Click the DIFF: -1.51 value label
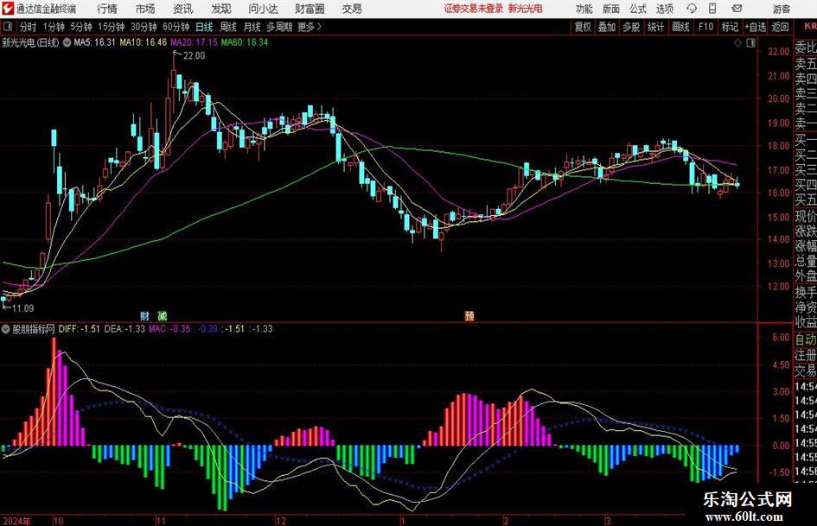This screenshot has width=817, height=526. tap(80, 329)
